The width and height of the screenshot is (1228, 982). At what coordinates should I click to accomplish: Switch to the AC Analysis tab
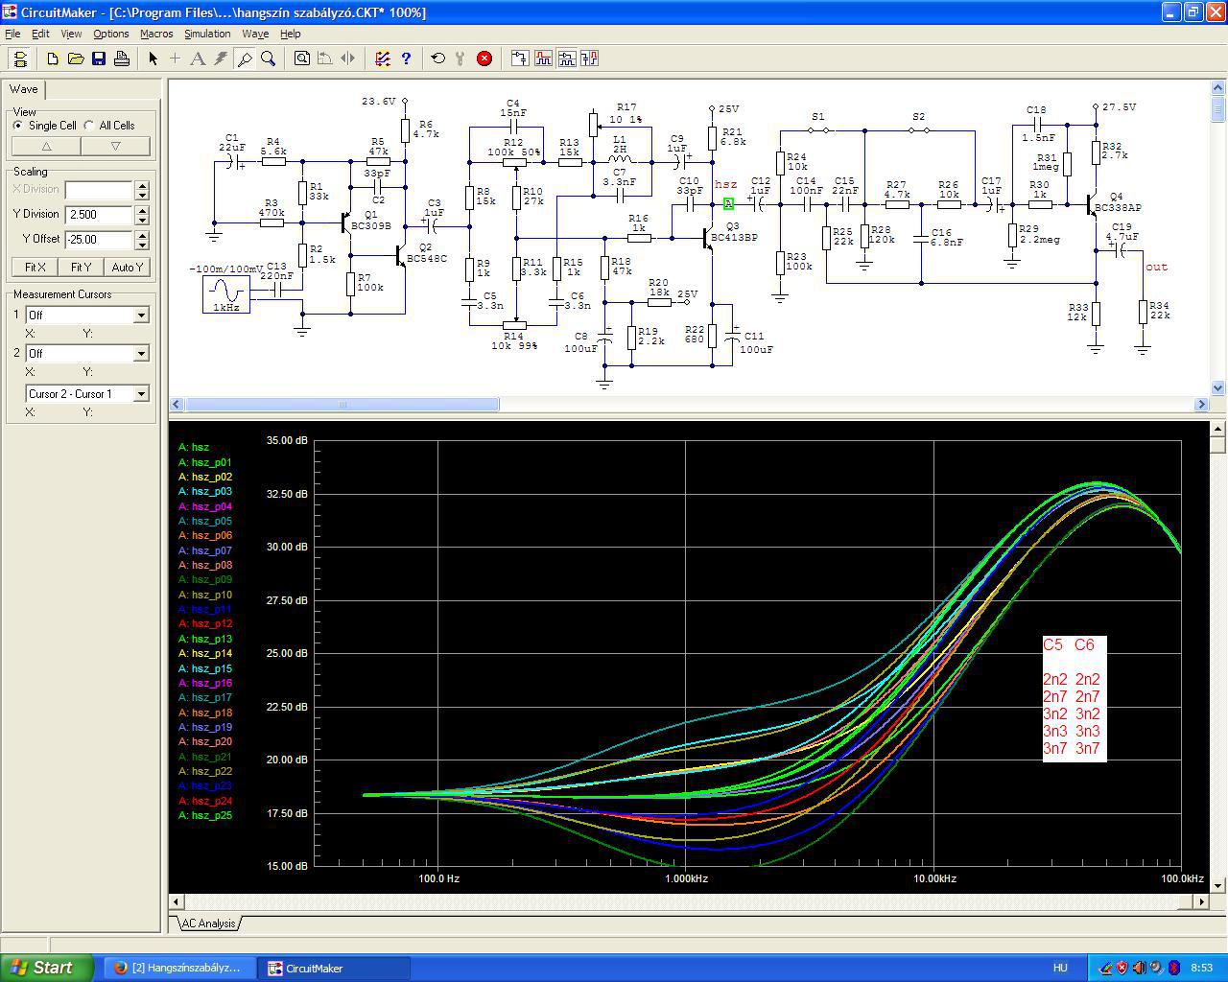[208, 924]
